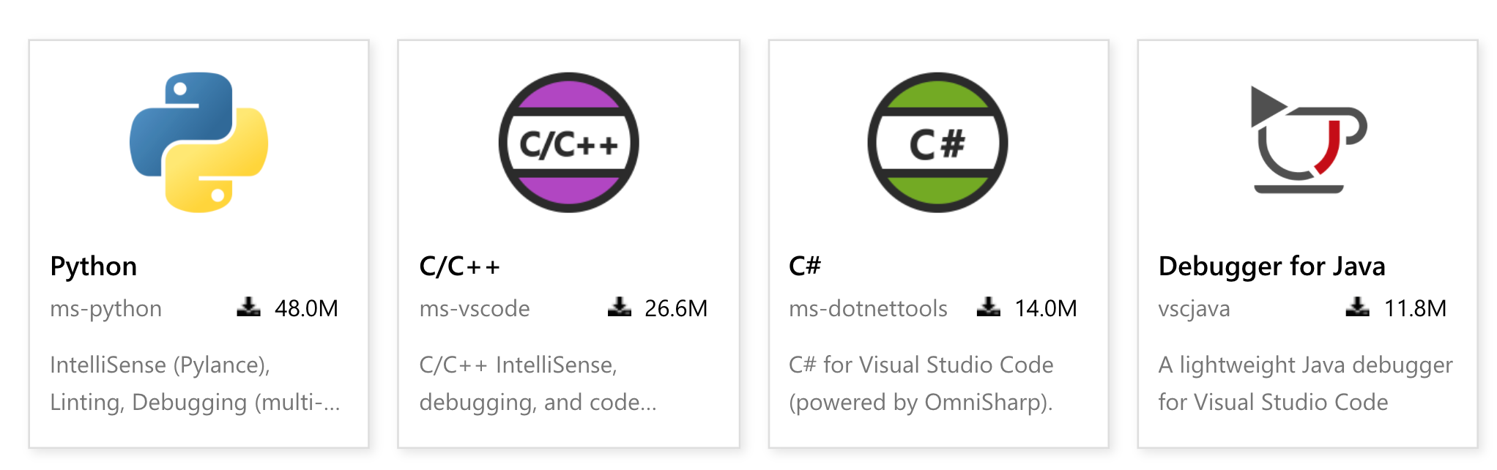Select the vscjava publisher name
Viewport: 1497px width, 470px height.
coord(1194,309)
